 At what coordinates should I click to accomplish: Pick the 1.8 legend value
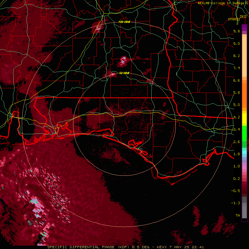[237, 154]
